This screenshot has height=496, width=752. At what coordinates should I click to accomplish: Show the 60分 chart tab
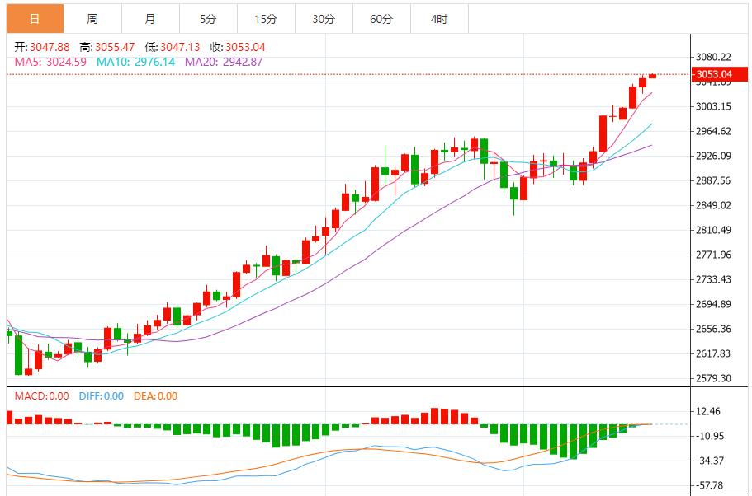click(381, 18)
